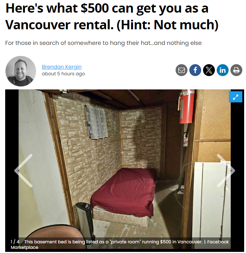Go to the previous gallery photo

23,171
